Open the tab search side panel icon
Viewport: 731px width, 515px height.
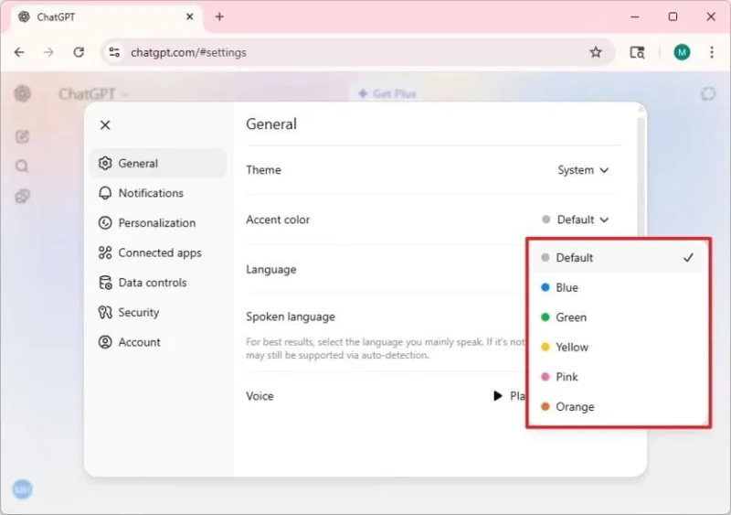(x=637, y=52)
